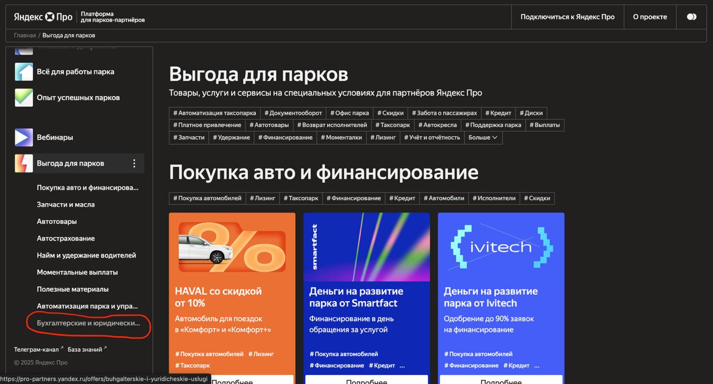Filter by #Поддержка парка tag
The height and width of the screenshot is (384, 713).
point(493,125)
